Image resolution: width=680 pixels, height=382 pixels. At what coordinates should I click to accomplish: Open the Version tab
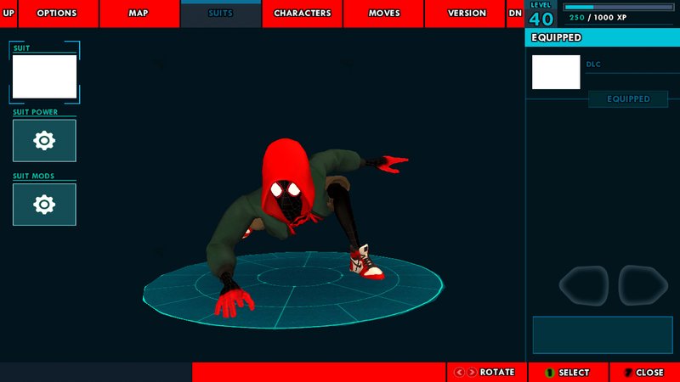point(465,14)
